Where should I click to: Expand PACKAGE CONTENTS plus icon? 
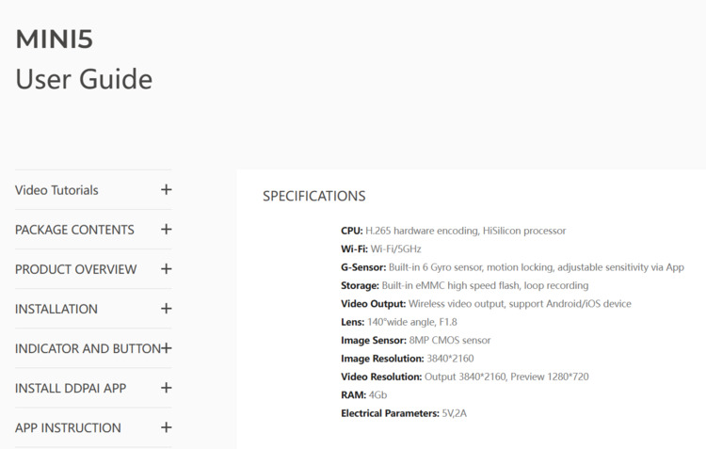(166, 230)
